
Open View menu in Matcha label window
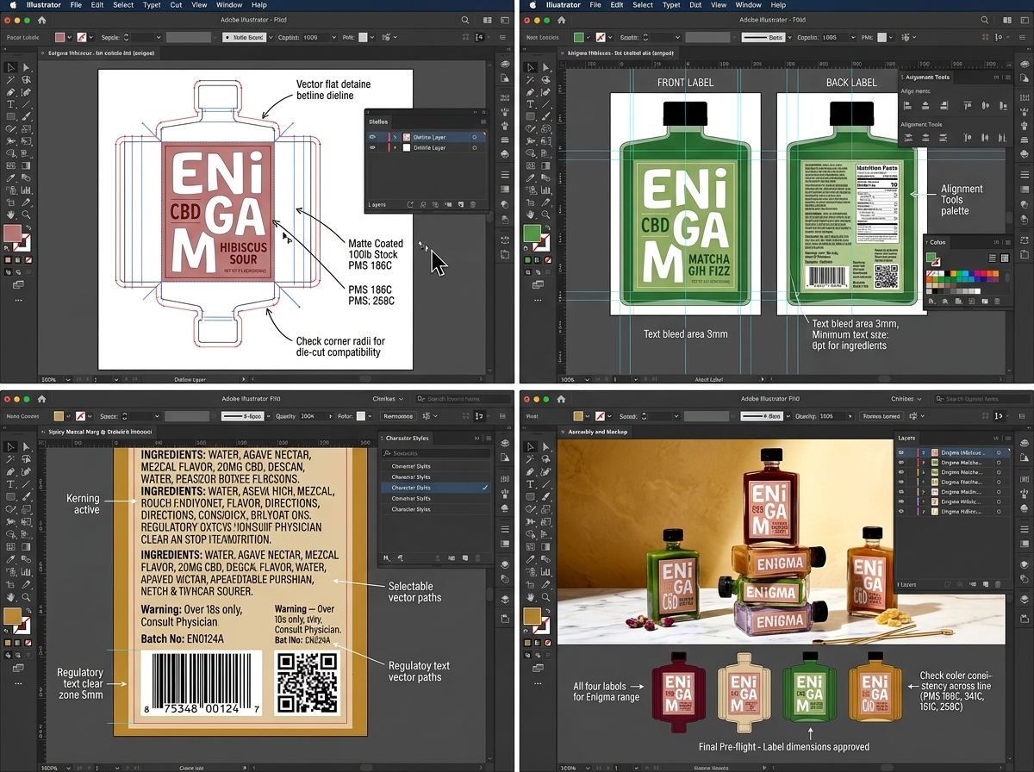tap(717, 5)
